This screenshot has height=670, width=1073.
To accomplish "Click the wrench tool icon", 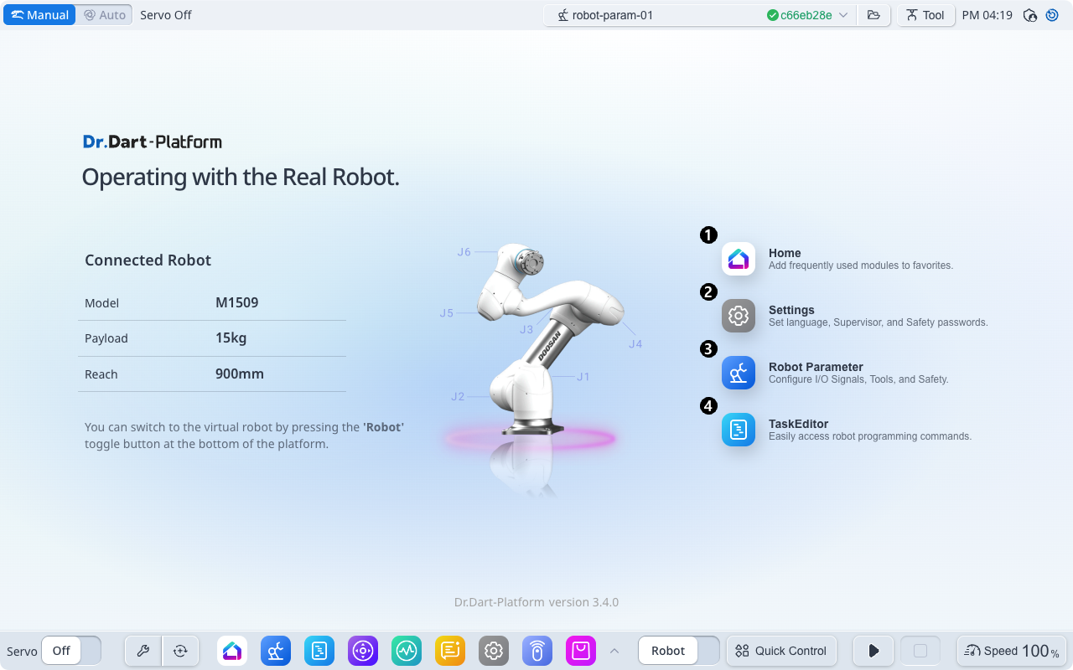I will point(143,651).
